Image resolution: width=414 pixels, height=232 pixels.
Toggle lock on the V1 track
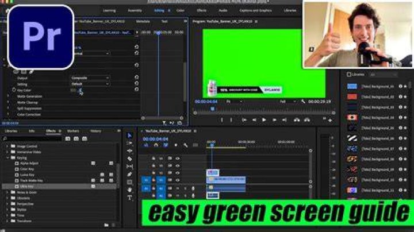tap(154, 180)
